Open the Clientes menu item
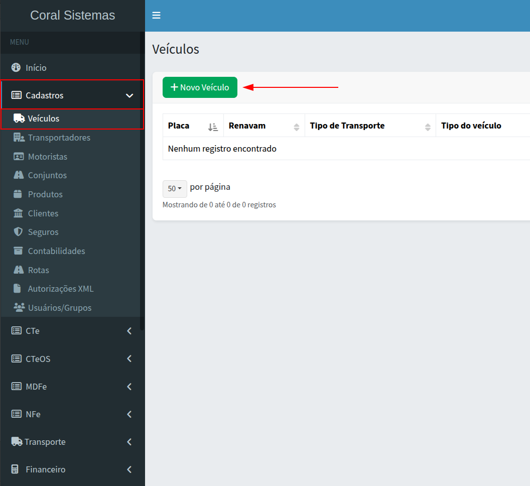 click(x=43, y=213)
